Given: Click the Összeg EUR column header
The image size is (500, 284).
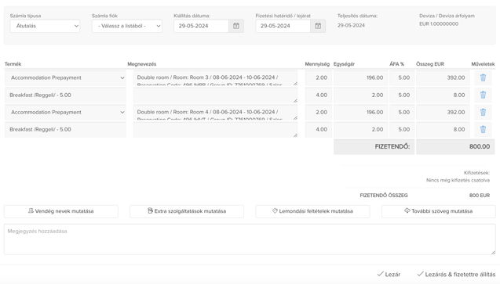Looking at the screenshot, I should [x=430, y=64].
